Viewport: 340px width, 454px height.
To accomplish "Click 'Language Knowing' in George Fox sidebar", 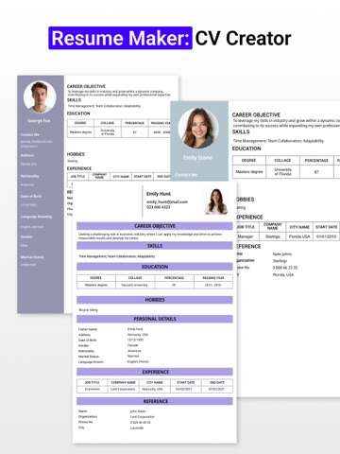I will (x=36, y=217).
